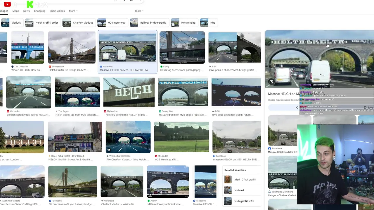Image resolution: width=374 pixels, height=210 pixels.
Task: Open Evening Standard Give Peas a Chance thumbnail
Action: click(x=22, y=182)
